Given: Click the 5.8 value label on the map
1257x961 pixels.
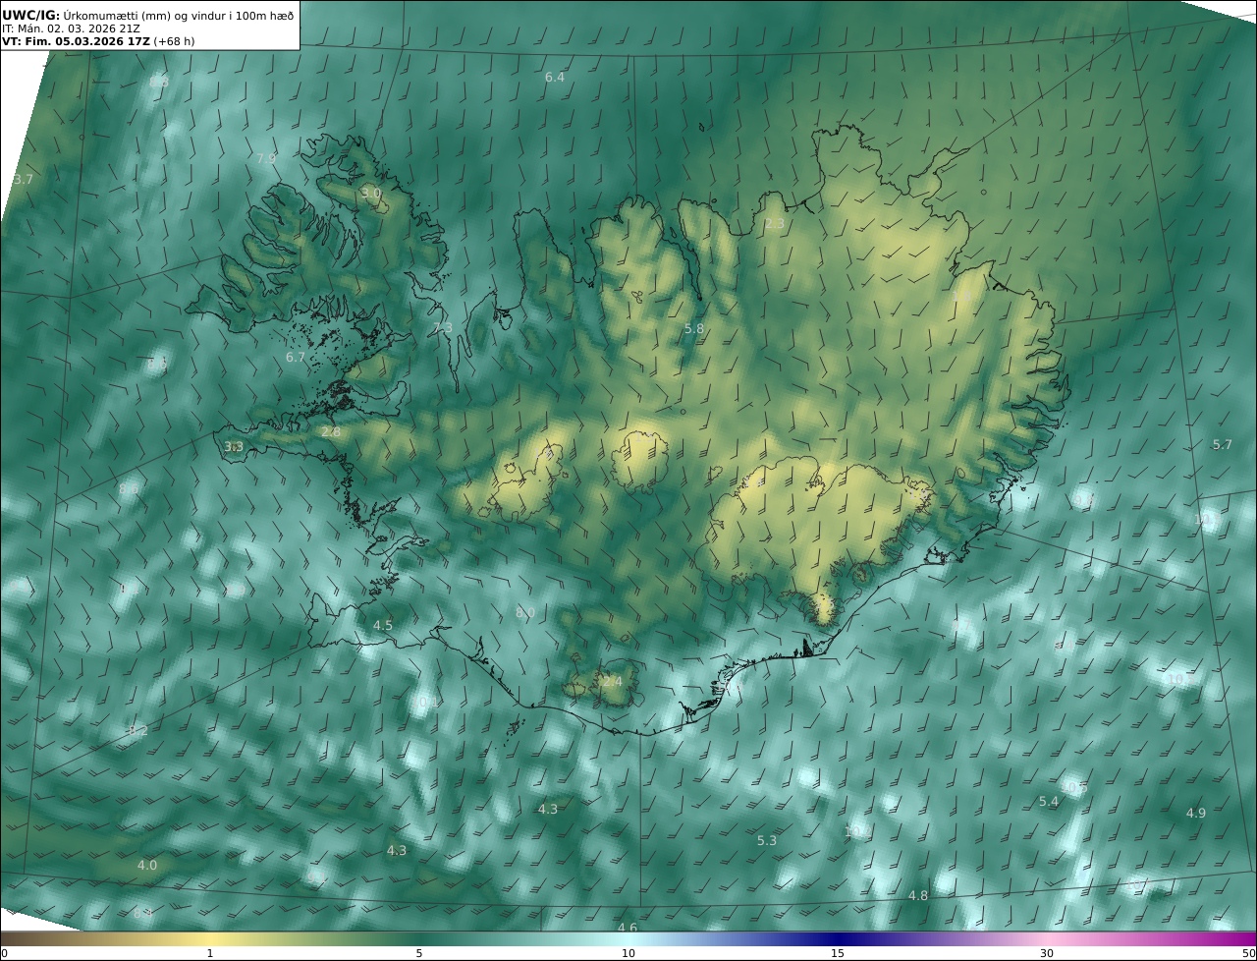Looking at the screenshot, I should click(x=693, y=328).
